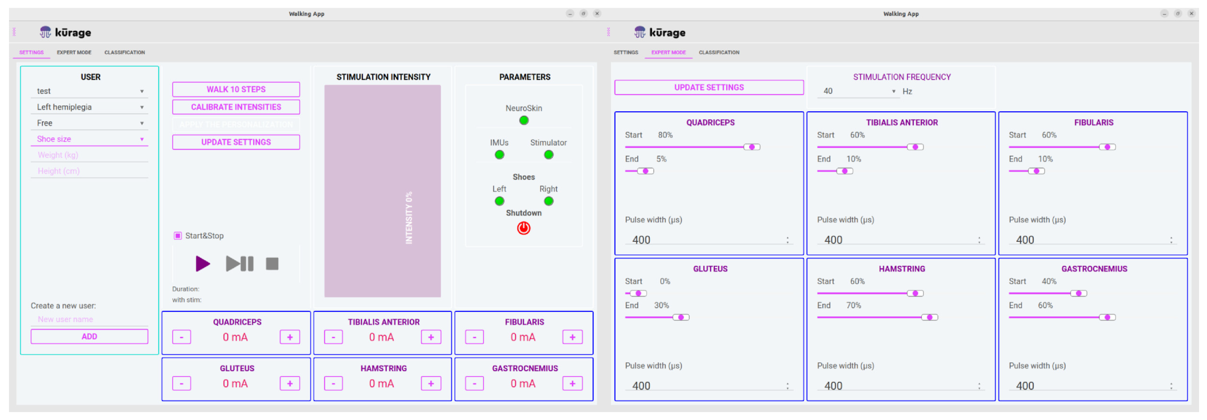The height and width of the screenshot is (420, 1207).
Task: Switch to Classification tab in left window
Action: [124, 52]
